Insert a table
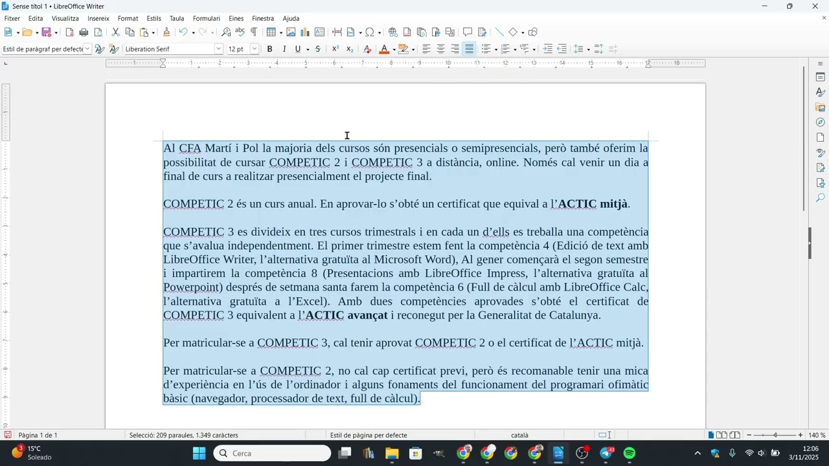Image resolution: width=829 pixels, height=466 pixels. coord(271,32)
